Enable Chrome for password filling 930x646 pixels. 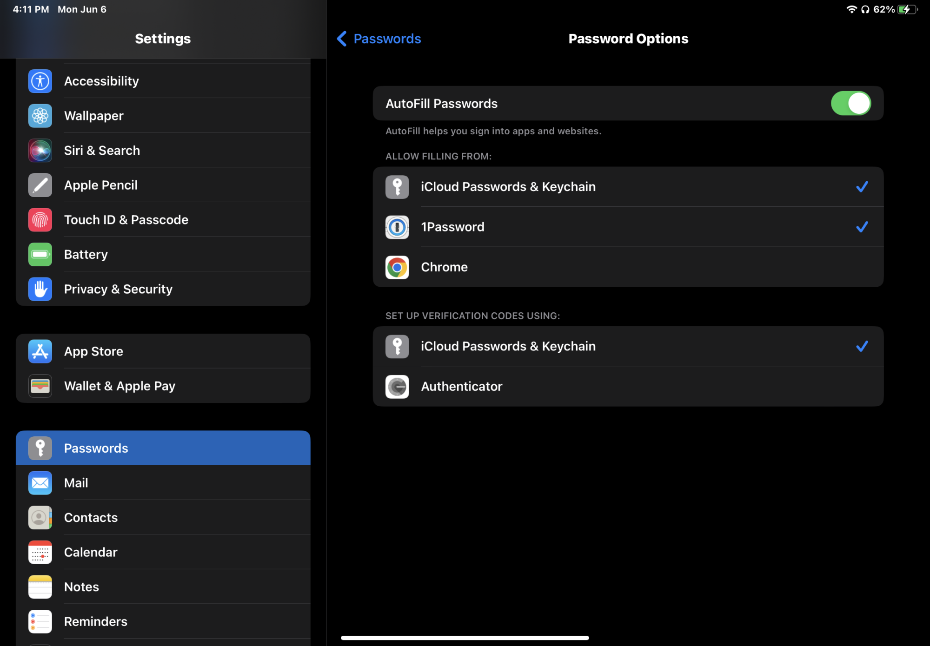pos(628,267)
